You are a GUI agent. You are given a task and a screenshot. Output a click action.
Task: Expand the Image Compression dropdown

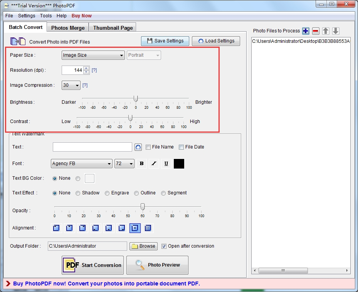(x=71, y=85)
